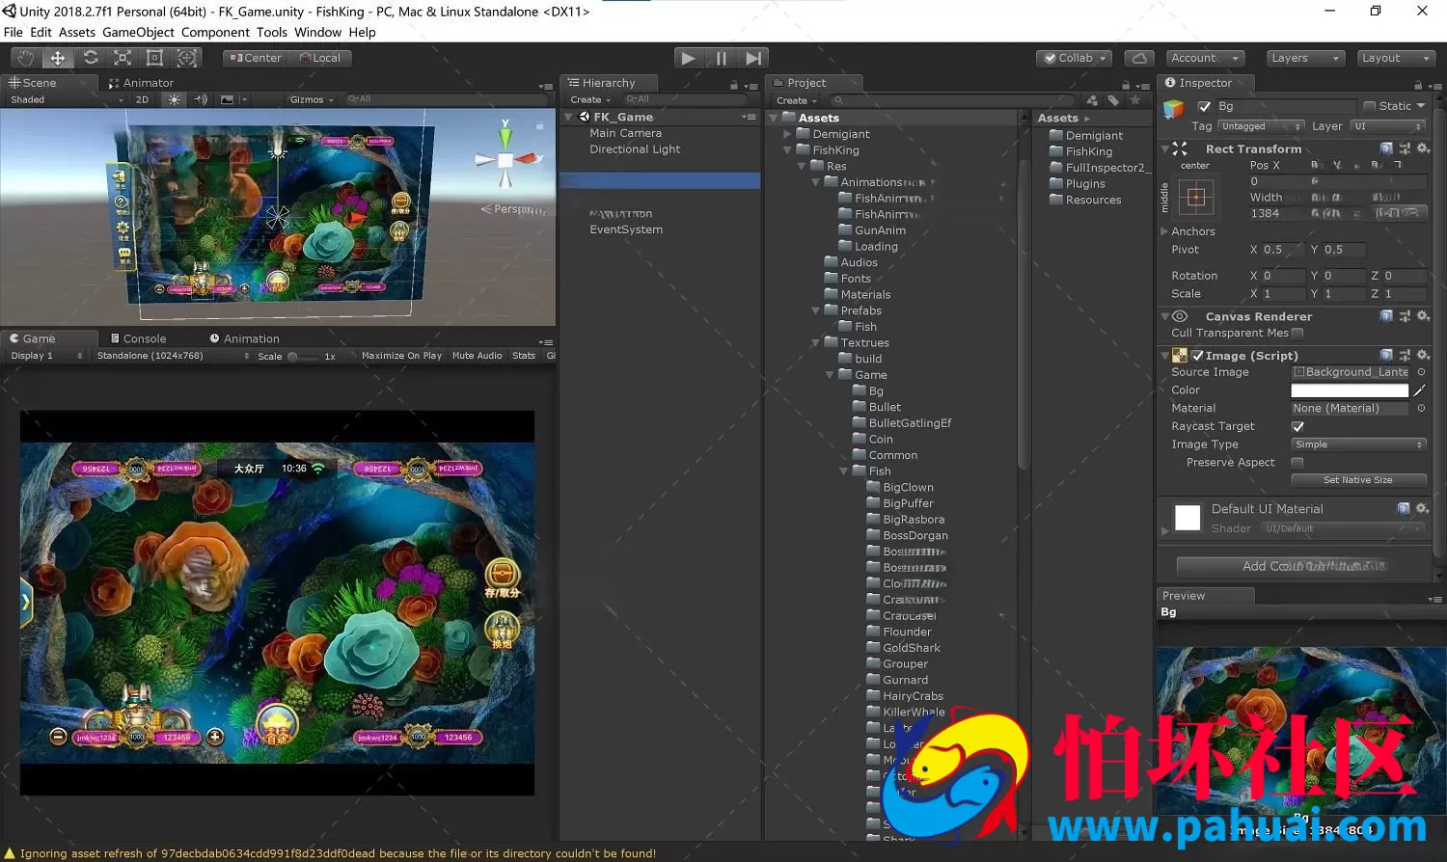
Task: Open the Layout dropdown
Action: click(x=1395, y=58)
